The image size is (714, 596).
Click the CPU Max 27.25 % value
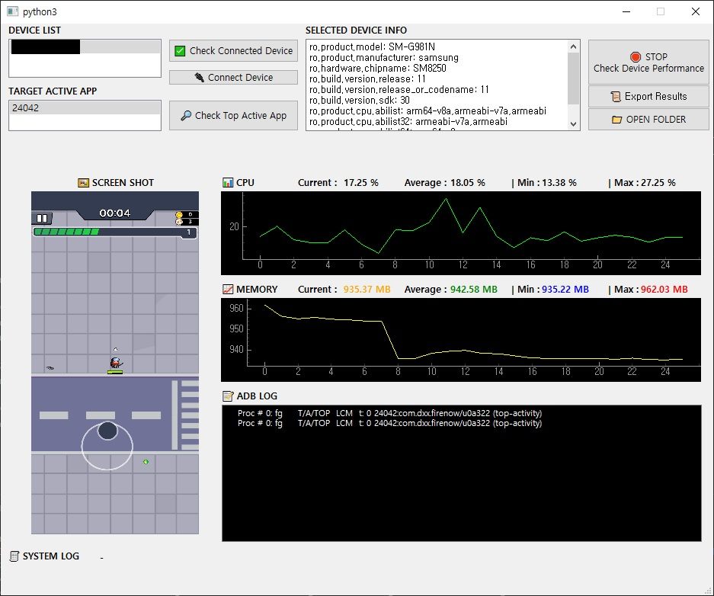click(x=658, y=183)
